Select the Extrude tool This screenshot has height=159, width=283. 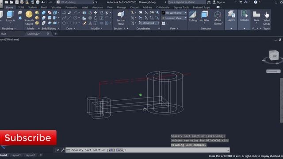coord(10,16)
